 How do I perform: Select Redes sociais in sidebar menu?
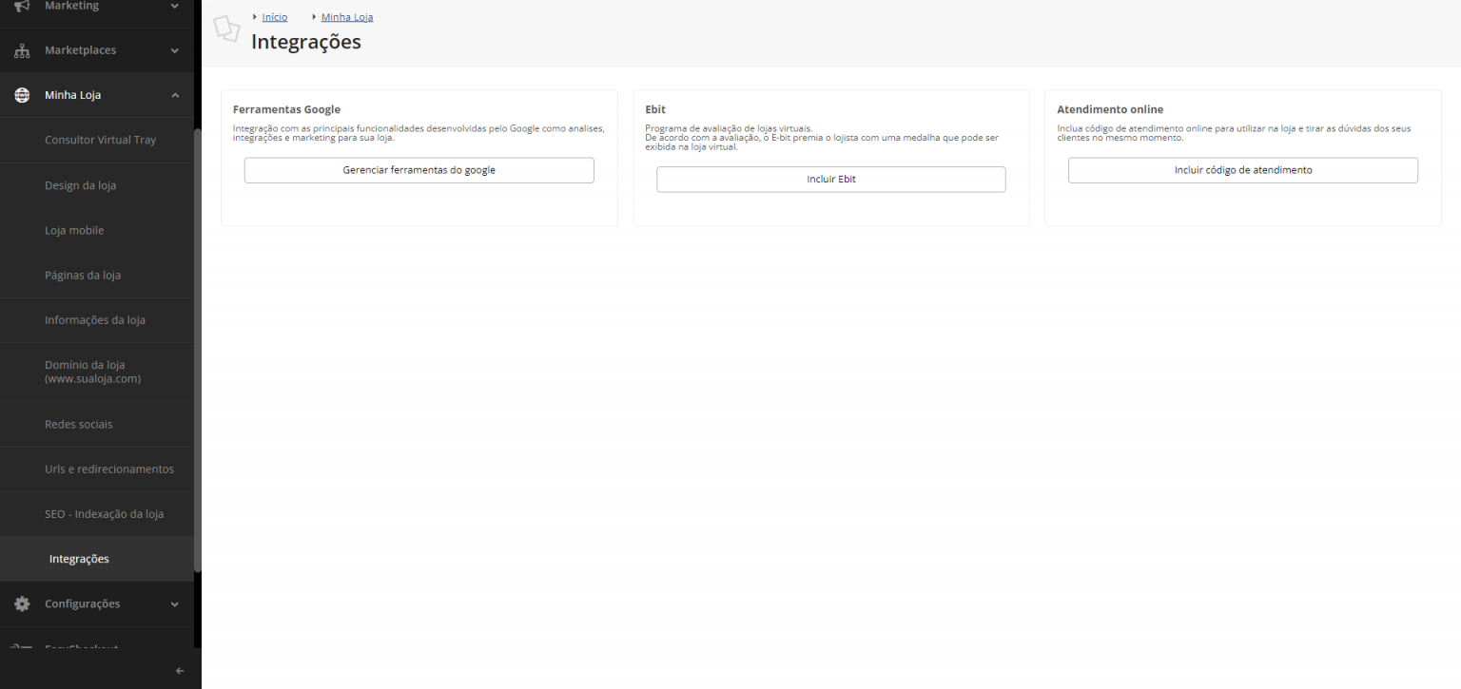78,424
